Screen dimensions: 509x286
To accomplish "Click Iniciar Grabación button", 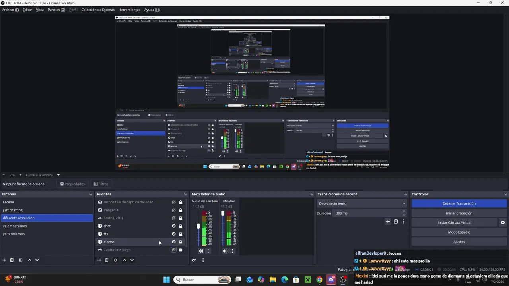I will pyautogui.click(x=459, y=213).
